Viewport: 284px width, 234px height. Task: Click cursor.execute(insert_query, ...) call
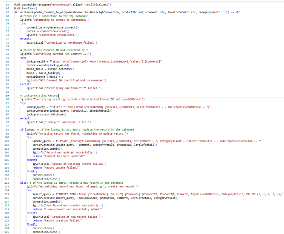coord(105,198)
